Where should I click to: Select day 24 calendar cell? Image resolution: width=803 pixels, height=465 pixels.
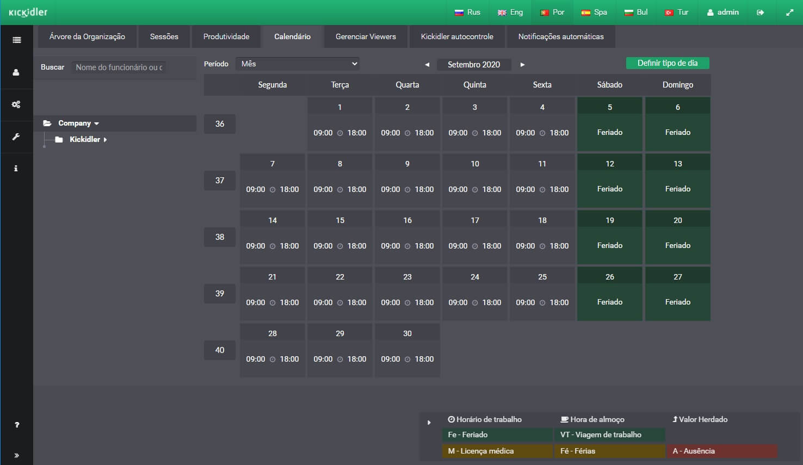click(x=475, y=294)
